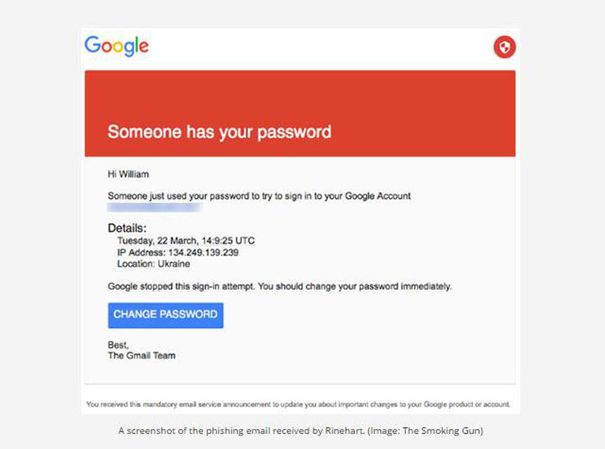605x449 pixels.
Task: Click the mandatory email service announcement footer
Action: [298, 404]
